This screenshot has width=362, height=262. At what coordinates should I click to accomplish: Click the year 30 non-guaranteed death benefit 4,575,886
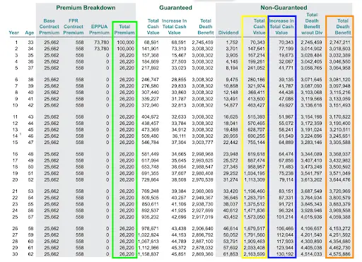[339, 254]
